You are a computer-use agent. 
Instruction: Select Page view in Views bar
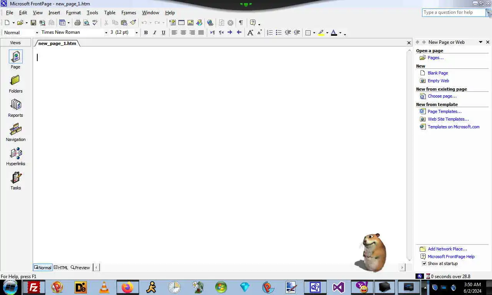(15, 60)
